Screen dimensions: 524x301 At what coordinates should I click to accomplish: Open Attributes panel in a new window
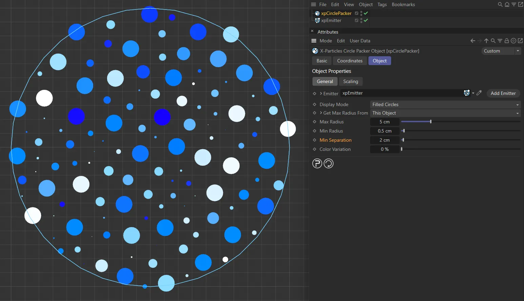tap(520, 41)
